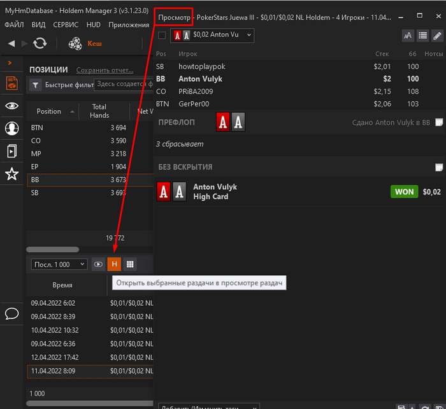Open the Кеш poker chips section

coord(85,43)
